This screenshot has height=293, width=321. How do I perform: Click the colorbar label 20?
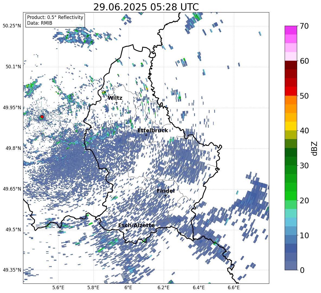click(304, 201)
